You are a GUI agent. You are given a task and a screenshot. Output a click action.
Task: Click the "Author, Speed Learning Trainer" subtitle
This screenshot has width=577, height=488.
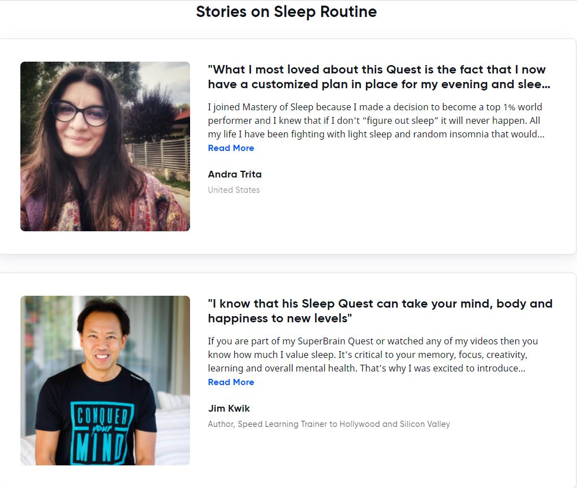click(329, 424)
